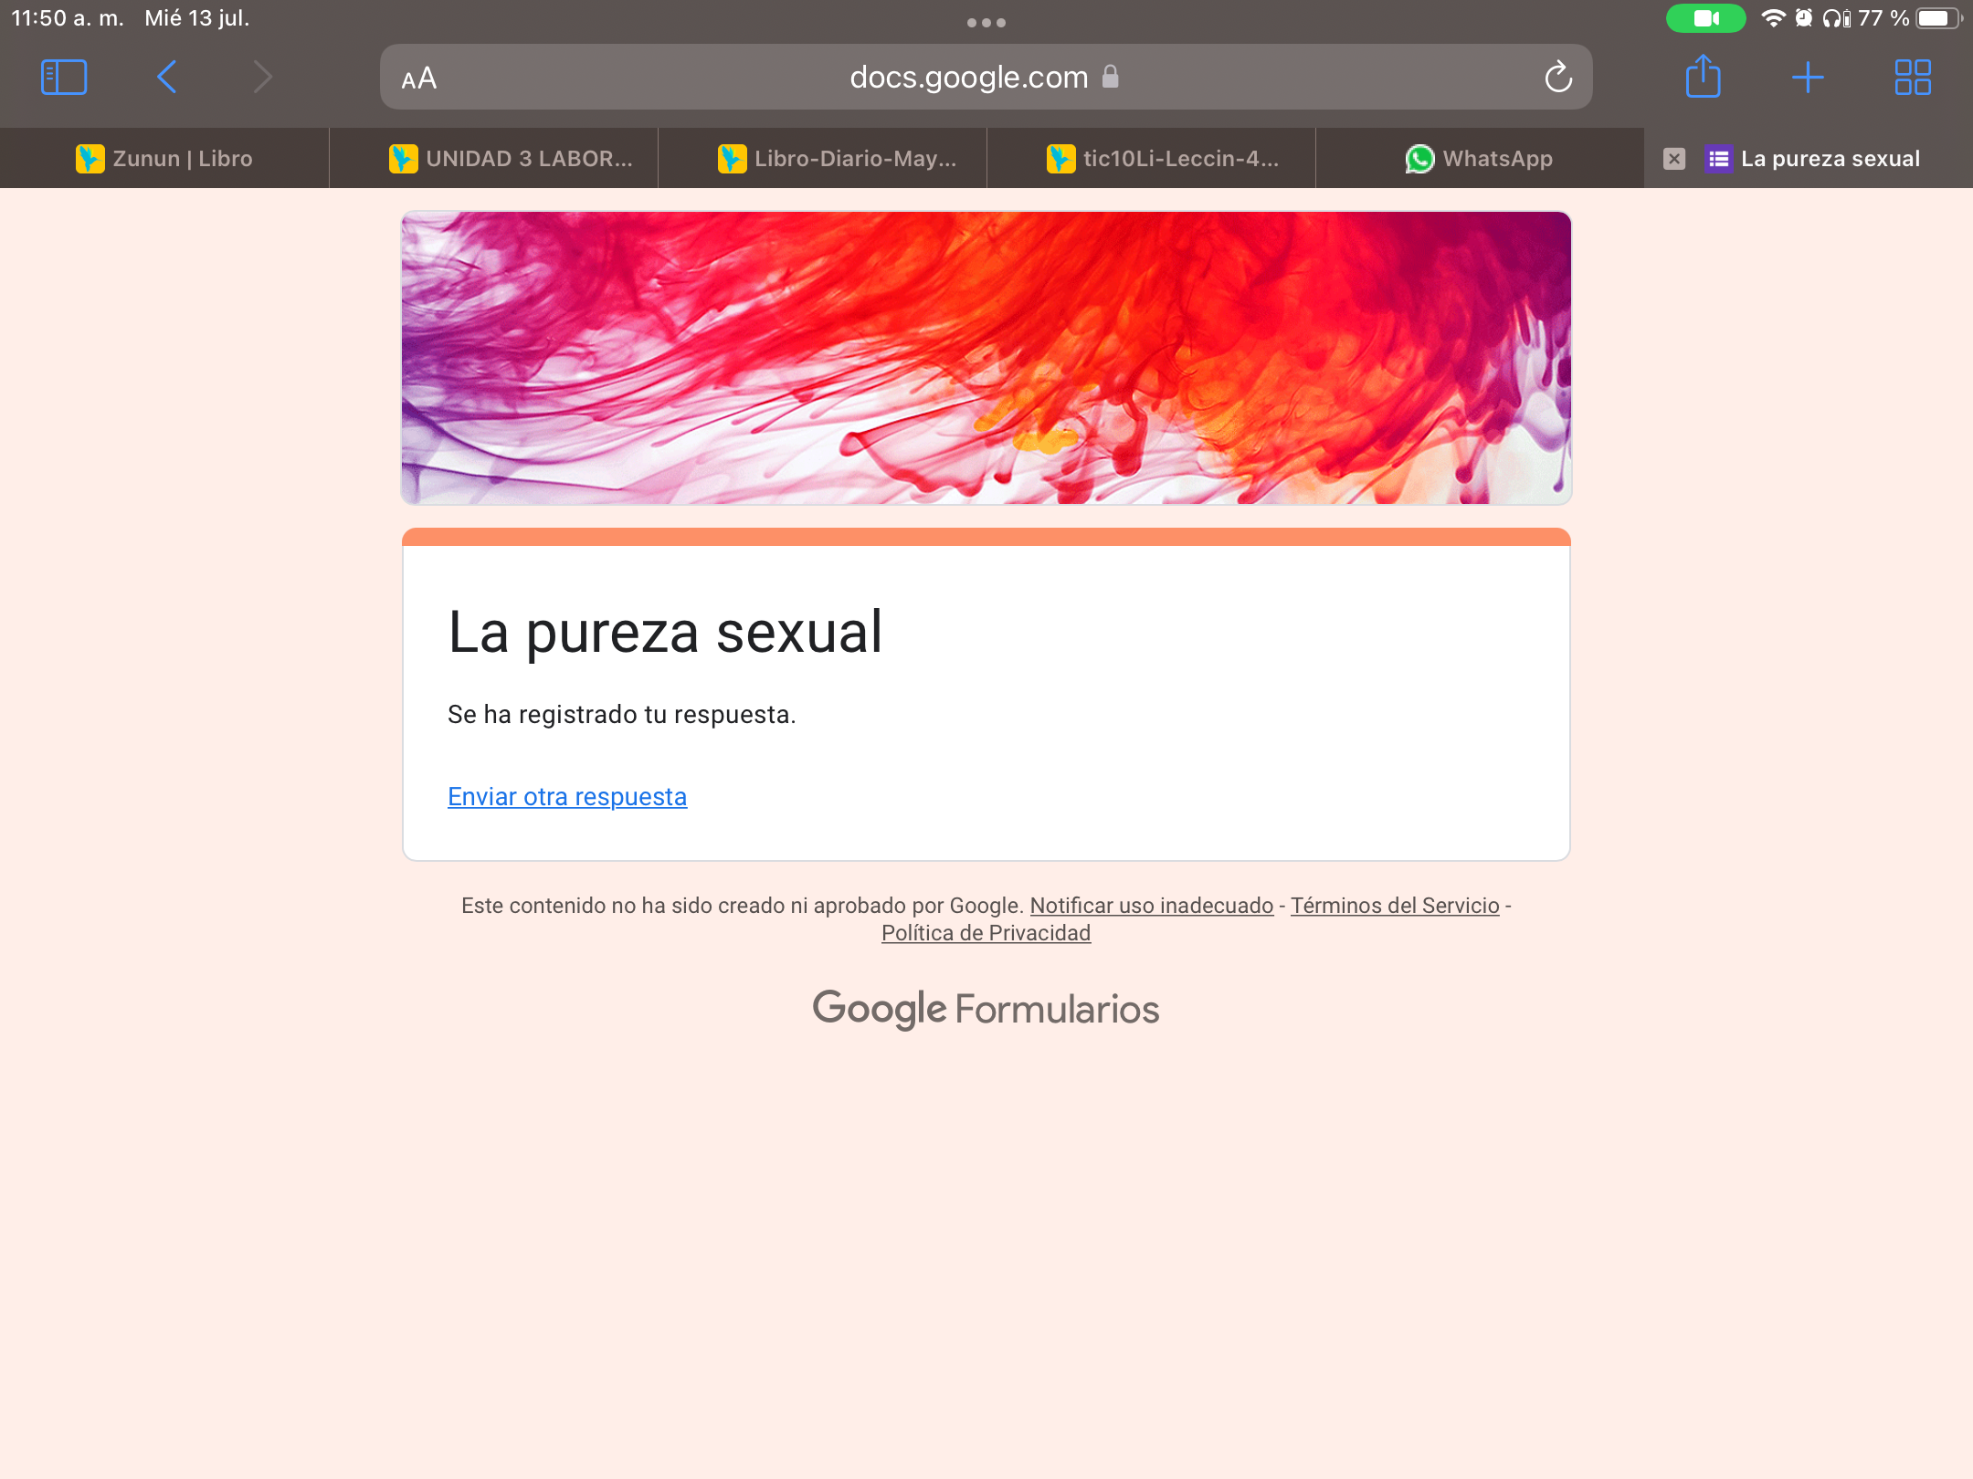Image resolution: width=1973 pixels, height=1479 pixels.
Task: Click 'Se ha registrado tu respuesta.' text
Action: pos(622,715)
